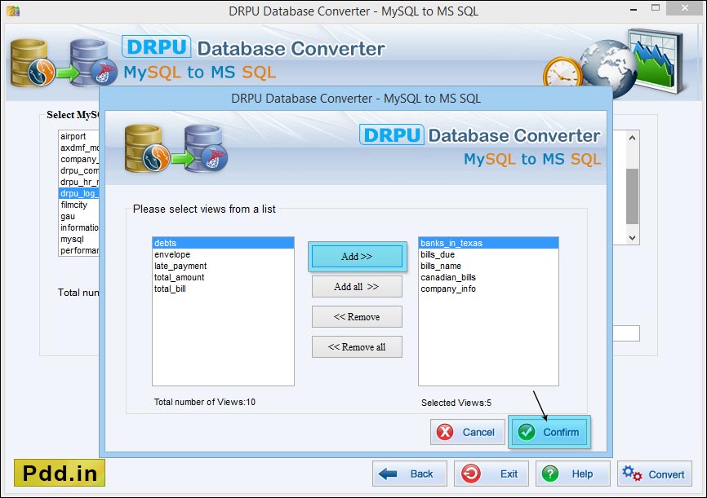Select debts in the views list
Viewport: 707px width, 498px height.
(x=223, y=243)
